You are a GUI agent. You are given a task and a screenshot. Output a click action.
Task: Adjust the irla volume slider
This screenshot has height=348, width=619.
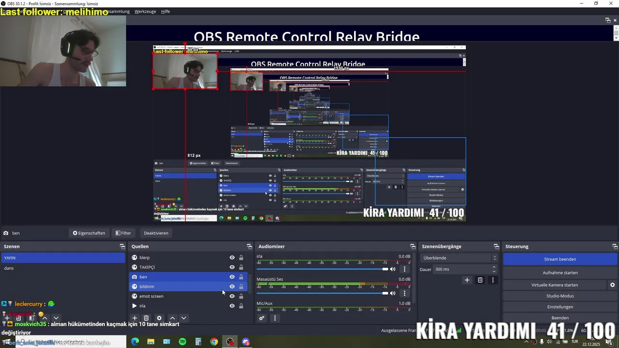(x=323, y=269)
